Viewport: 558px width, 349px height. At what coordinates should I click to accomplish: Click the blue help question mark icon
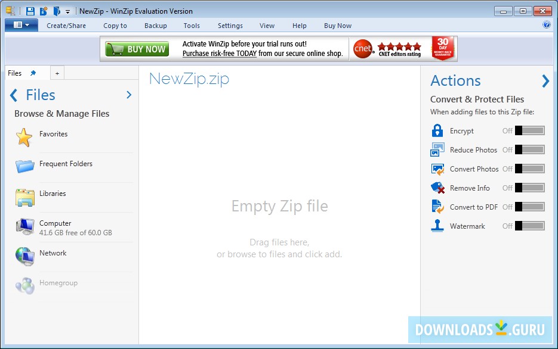[x=547, y=24]
